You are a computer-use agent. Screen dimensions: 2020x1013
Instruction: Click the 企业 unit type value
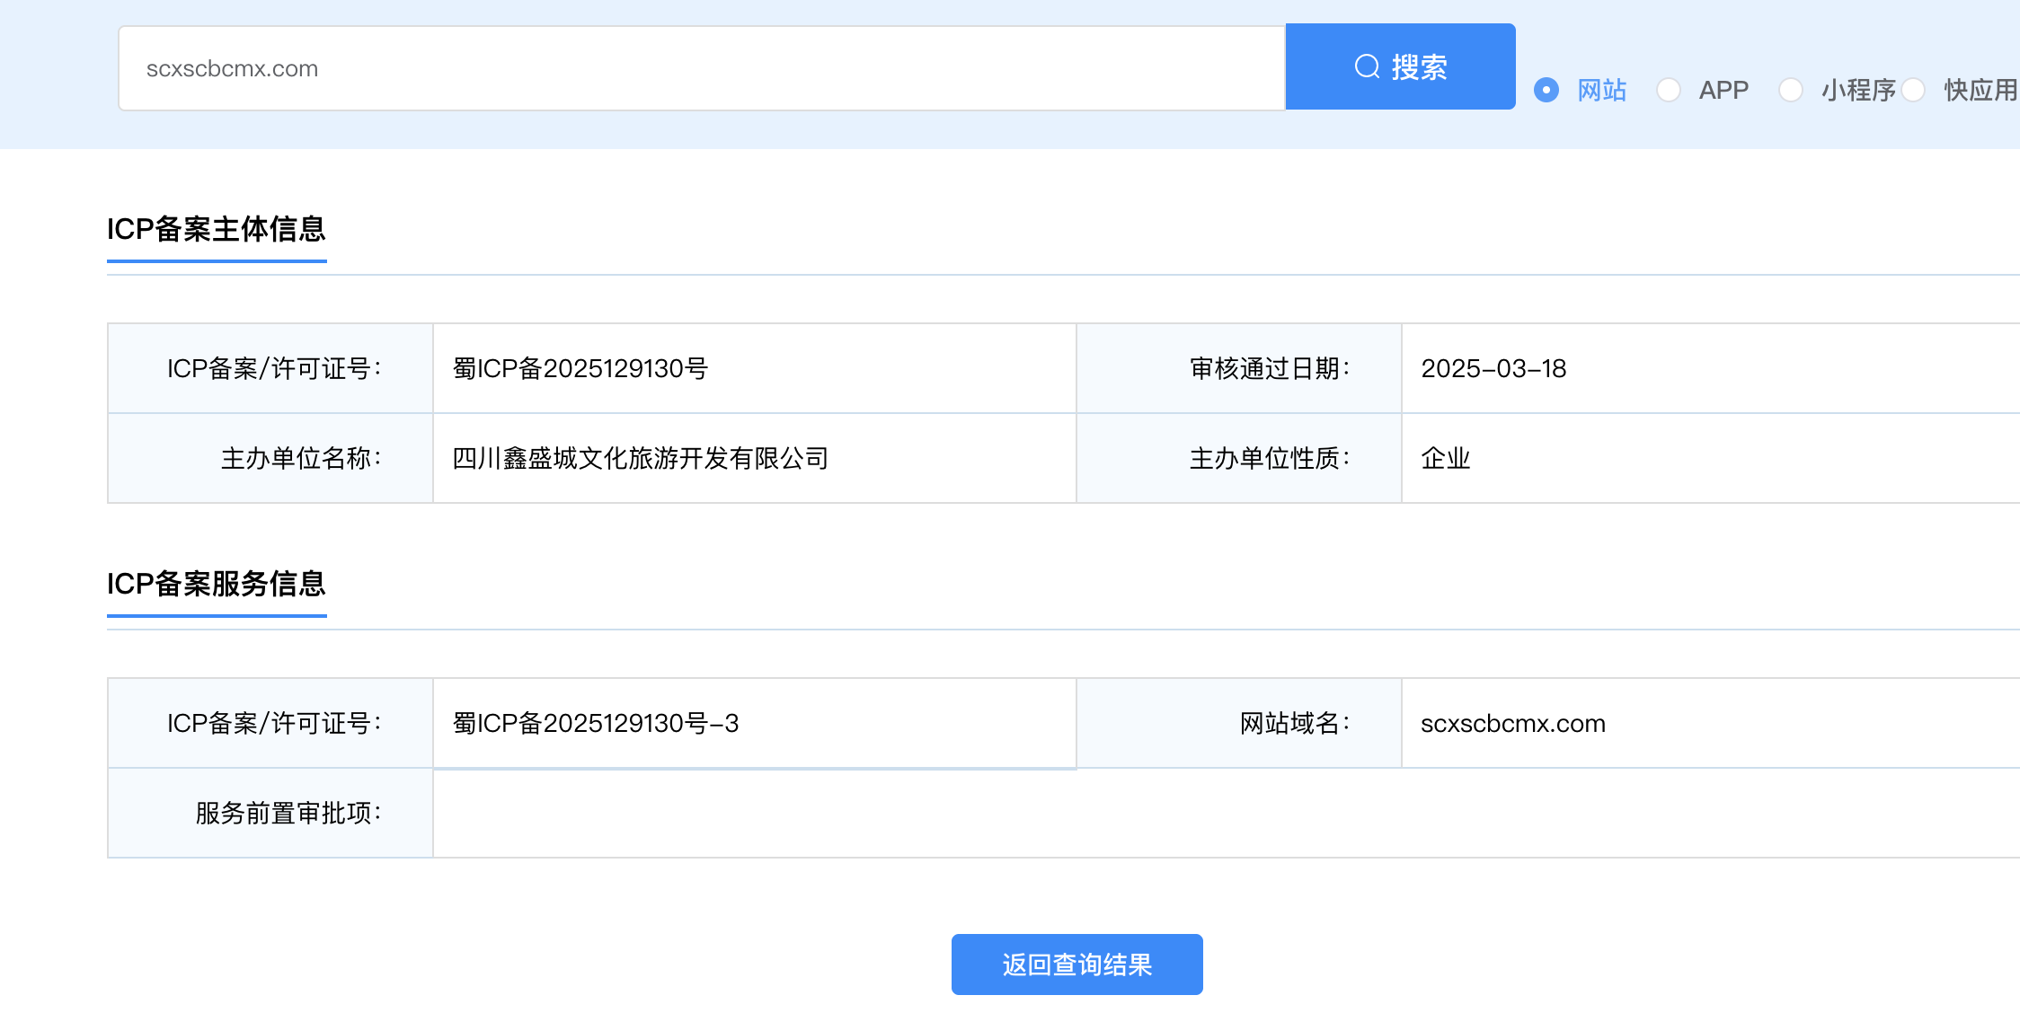click(1446, 459)
